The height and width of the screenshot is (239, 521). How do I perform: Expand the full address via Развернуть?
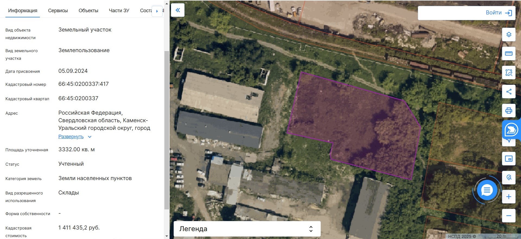pyautogui.click(x=75, y=137)
